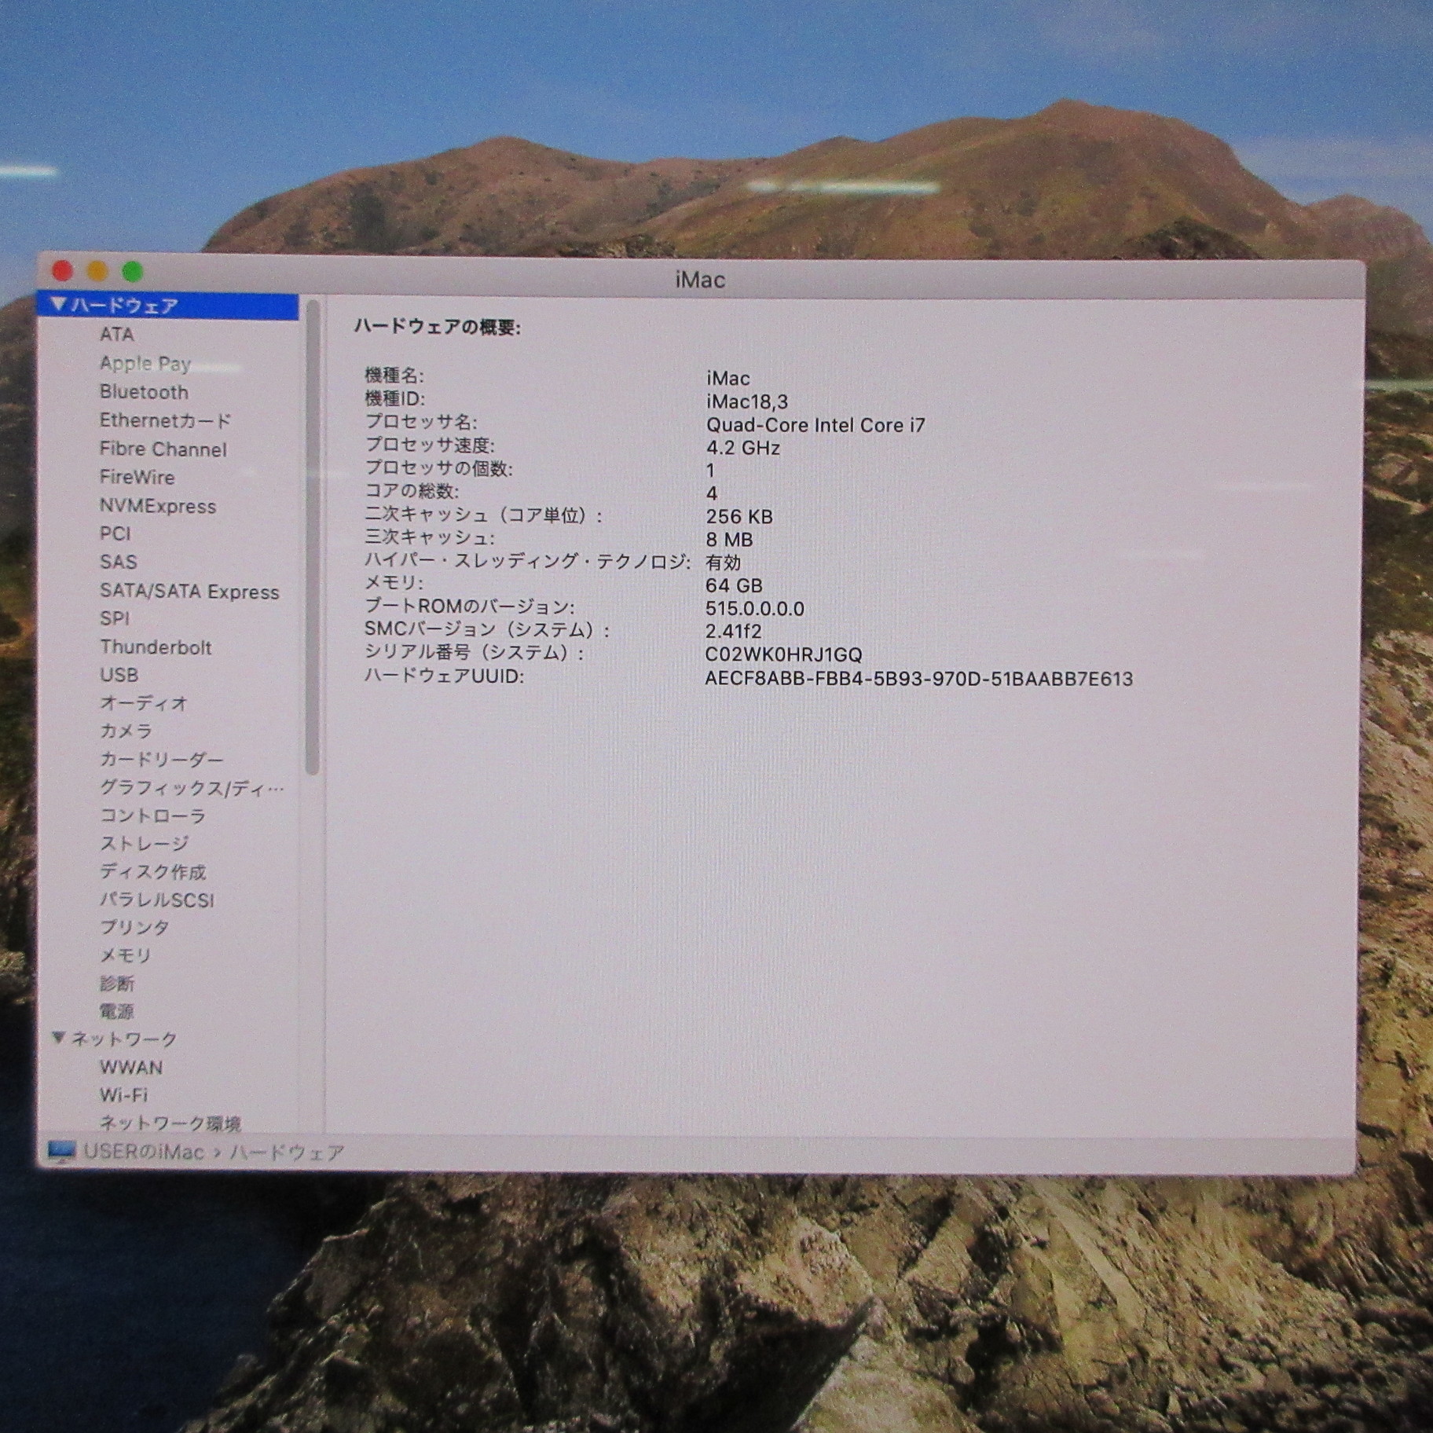
Task: Click the 4.2 GHz processor speed
Action: pos(742,448)
